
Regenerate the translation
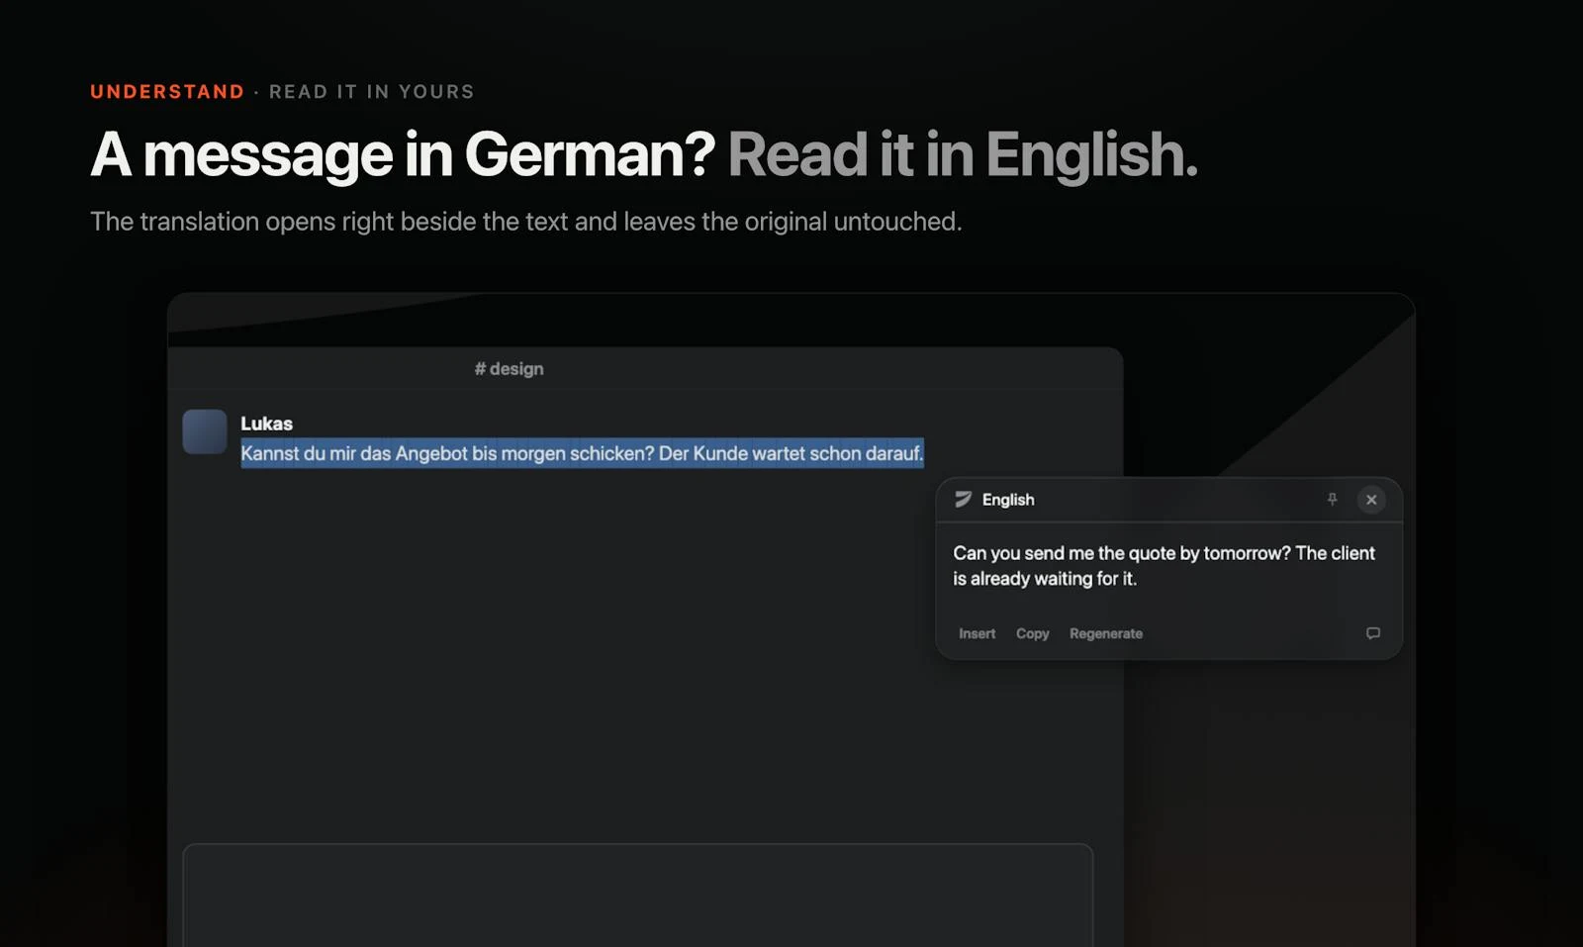(x=1105, y=633)
